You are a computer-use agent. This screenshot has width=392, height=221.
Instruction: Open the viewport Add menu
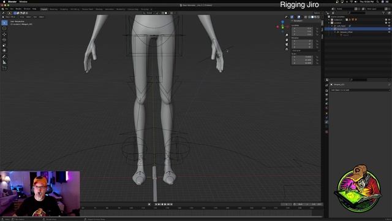coord(35,17)
